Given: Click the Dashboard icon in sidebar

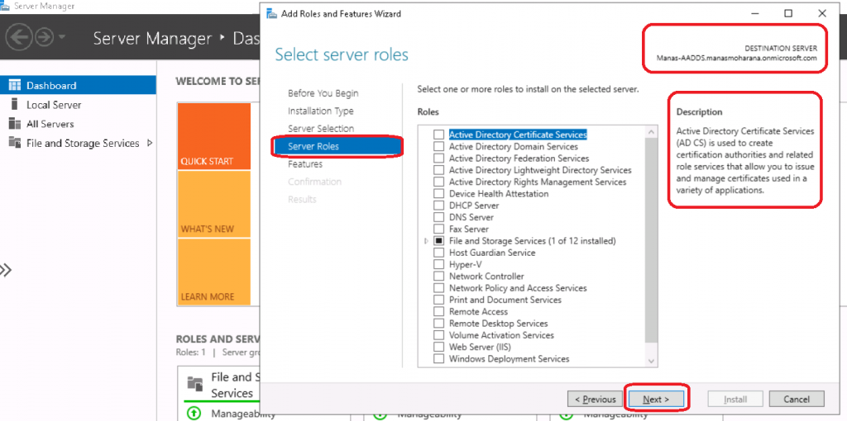Looking at the screenshot, I should tap(14, 85).
